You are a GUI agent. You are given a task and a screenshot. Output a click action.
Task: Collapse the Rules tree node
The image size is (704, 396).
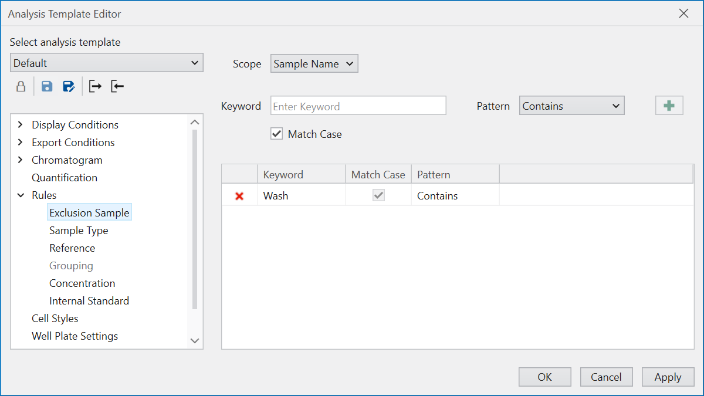coord(21,195)
